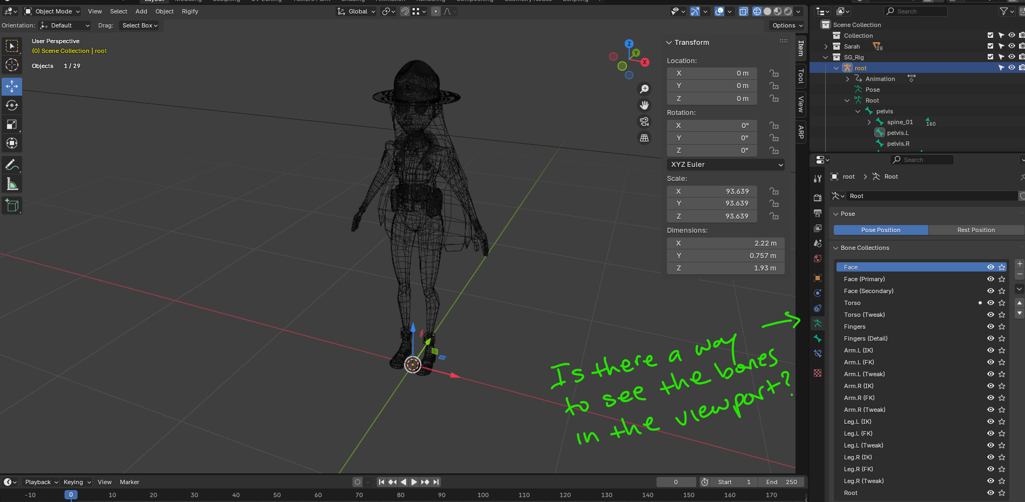Open the Keying popover in timeline

click(77, 482)
